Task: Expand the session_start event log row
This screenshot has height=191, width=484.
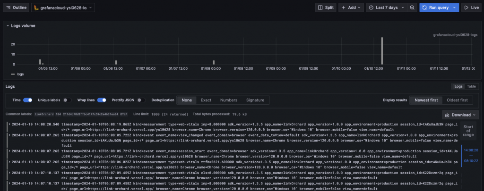Action: pyautogui.click(x=9, y=151)
